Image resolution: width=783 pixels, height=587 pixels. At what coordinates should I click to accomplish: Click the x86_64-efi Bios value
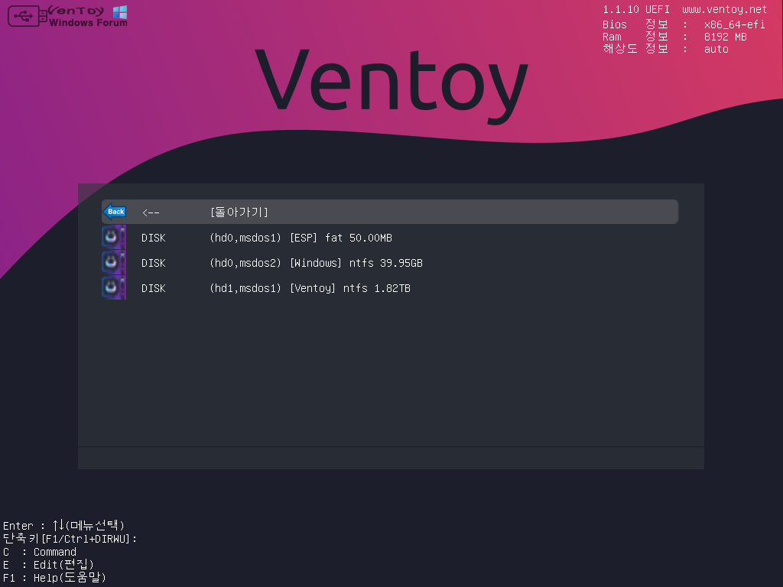coord(734,24)
